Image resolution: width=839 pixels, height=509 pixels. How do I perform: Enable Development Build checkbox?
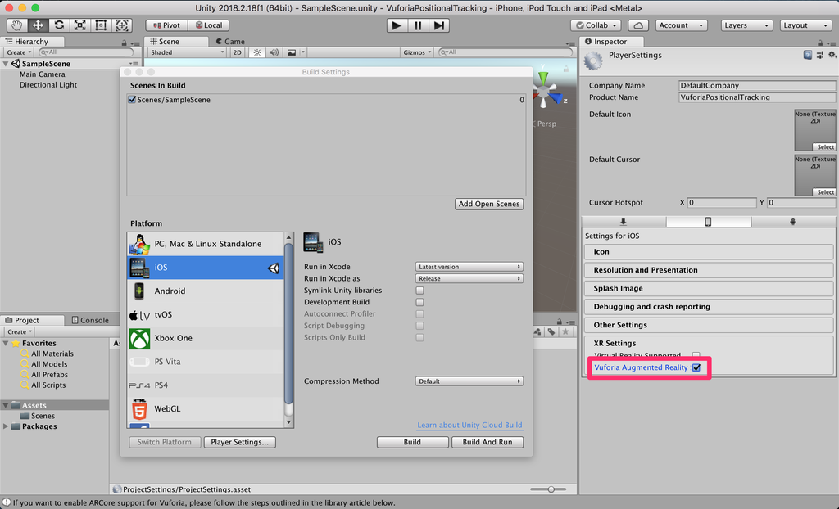tap(420, 302)
